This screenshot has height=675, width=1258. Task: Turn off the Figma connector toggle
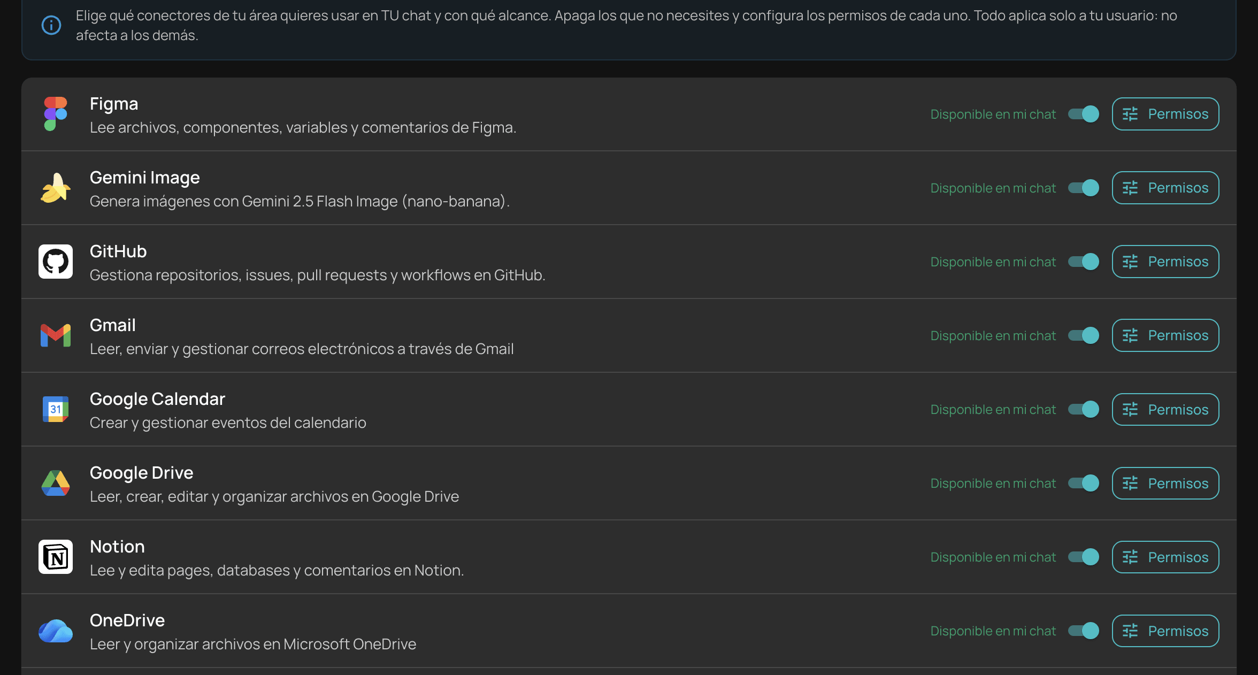coord(1084,114)
